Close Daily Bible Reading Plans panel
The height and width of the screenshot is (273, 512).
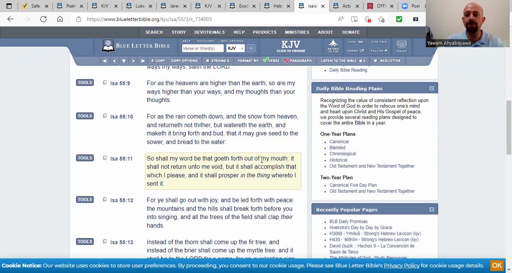pyautogui.click(x=432, y=88)
